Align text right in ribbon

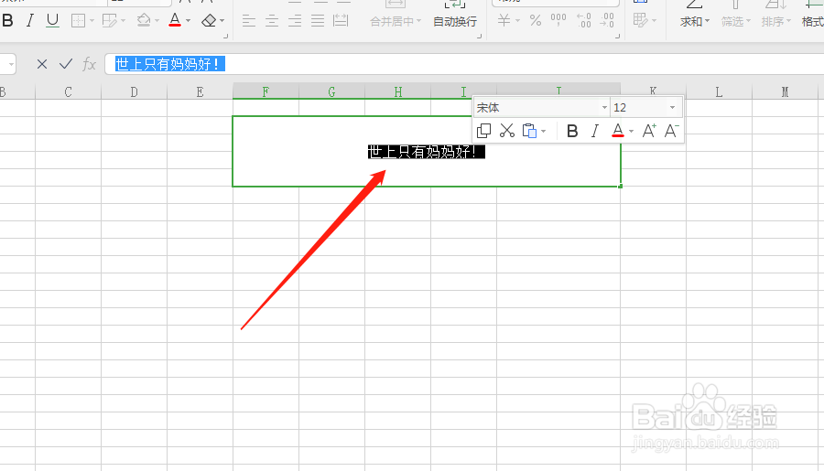pos(295,21)
